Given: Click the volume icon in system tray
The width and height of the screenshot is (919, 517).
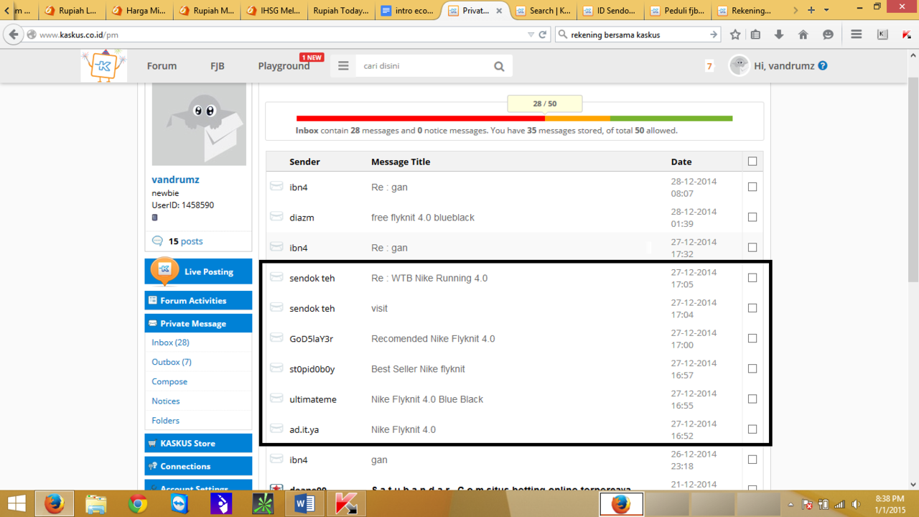Looking at the screenshot, I should pyautogui.click(x=856, y=504).
